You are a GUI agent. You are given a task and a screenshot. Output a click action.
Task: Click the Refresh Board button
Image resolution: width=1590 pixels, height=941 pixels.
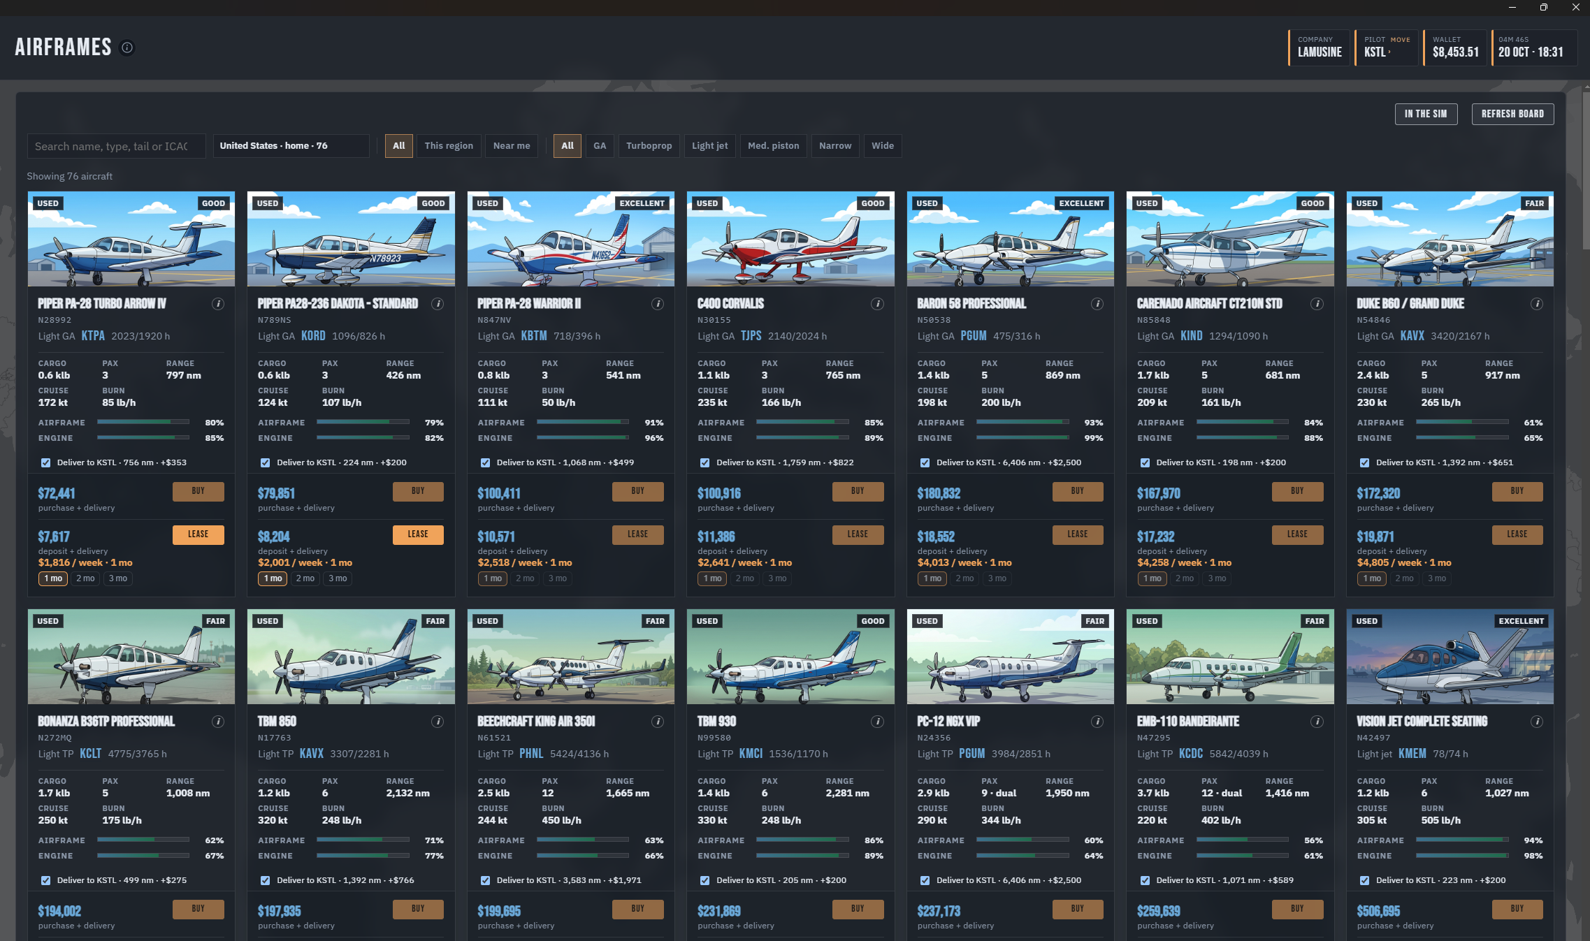1512,114
